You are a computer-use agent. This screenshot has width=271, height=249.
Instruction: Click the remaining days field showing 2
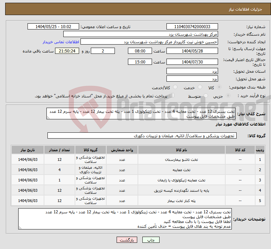point(103,51)
